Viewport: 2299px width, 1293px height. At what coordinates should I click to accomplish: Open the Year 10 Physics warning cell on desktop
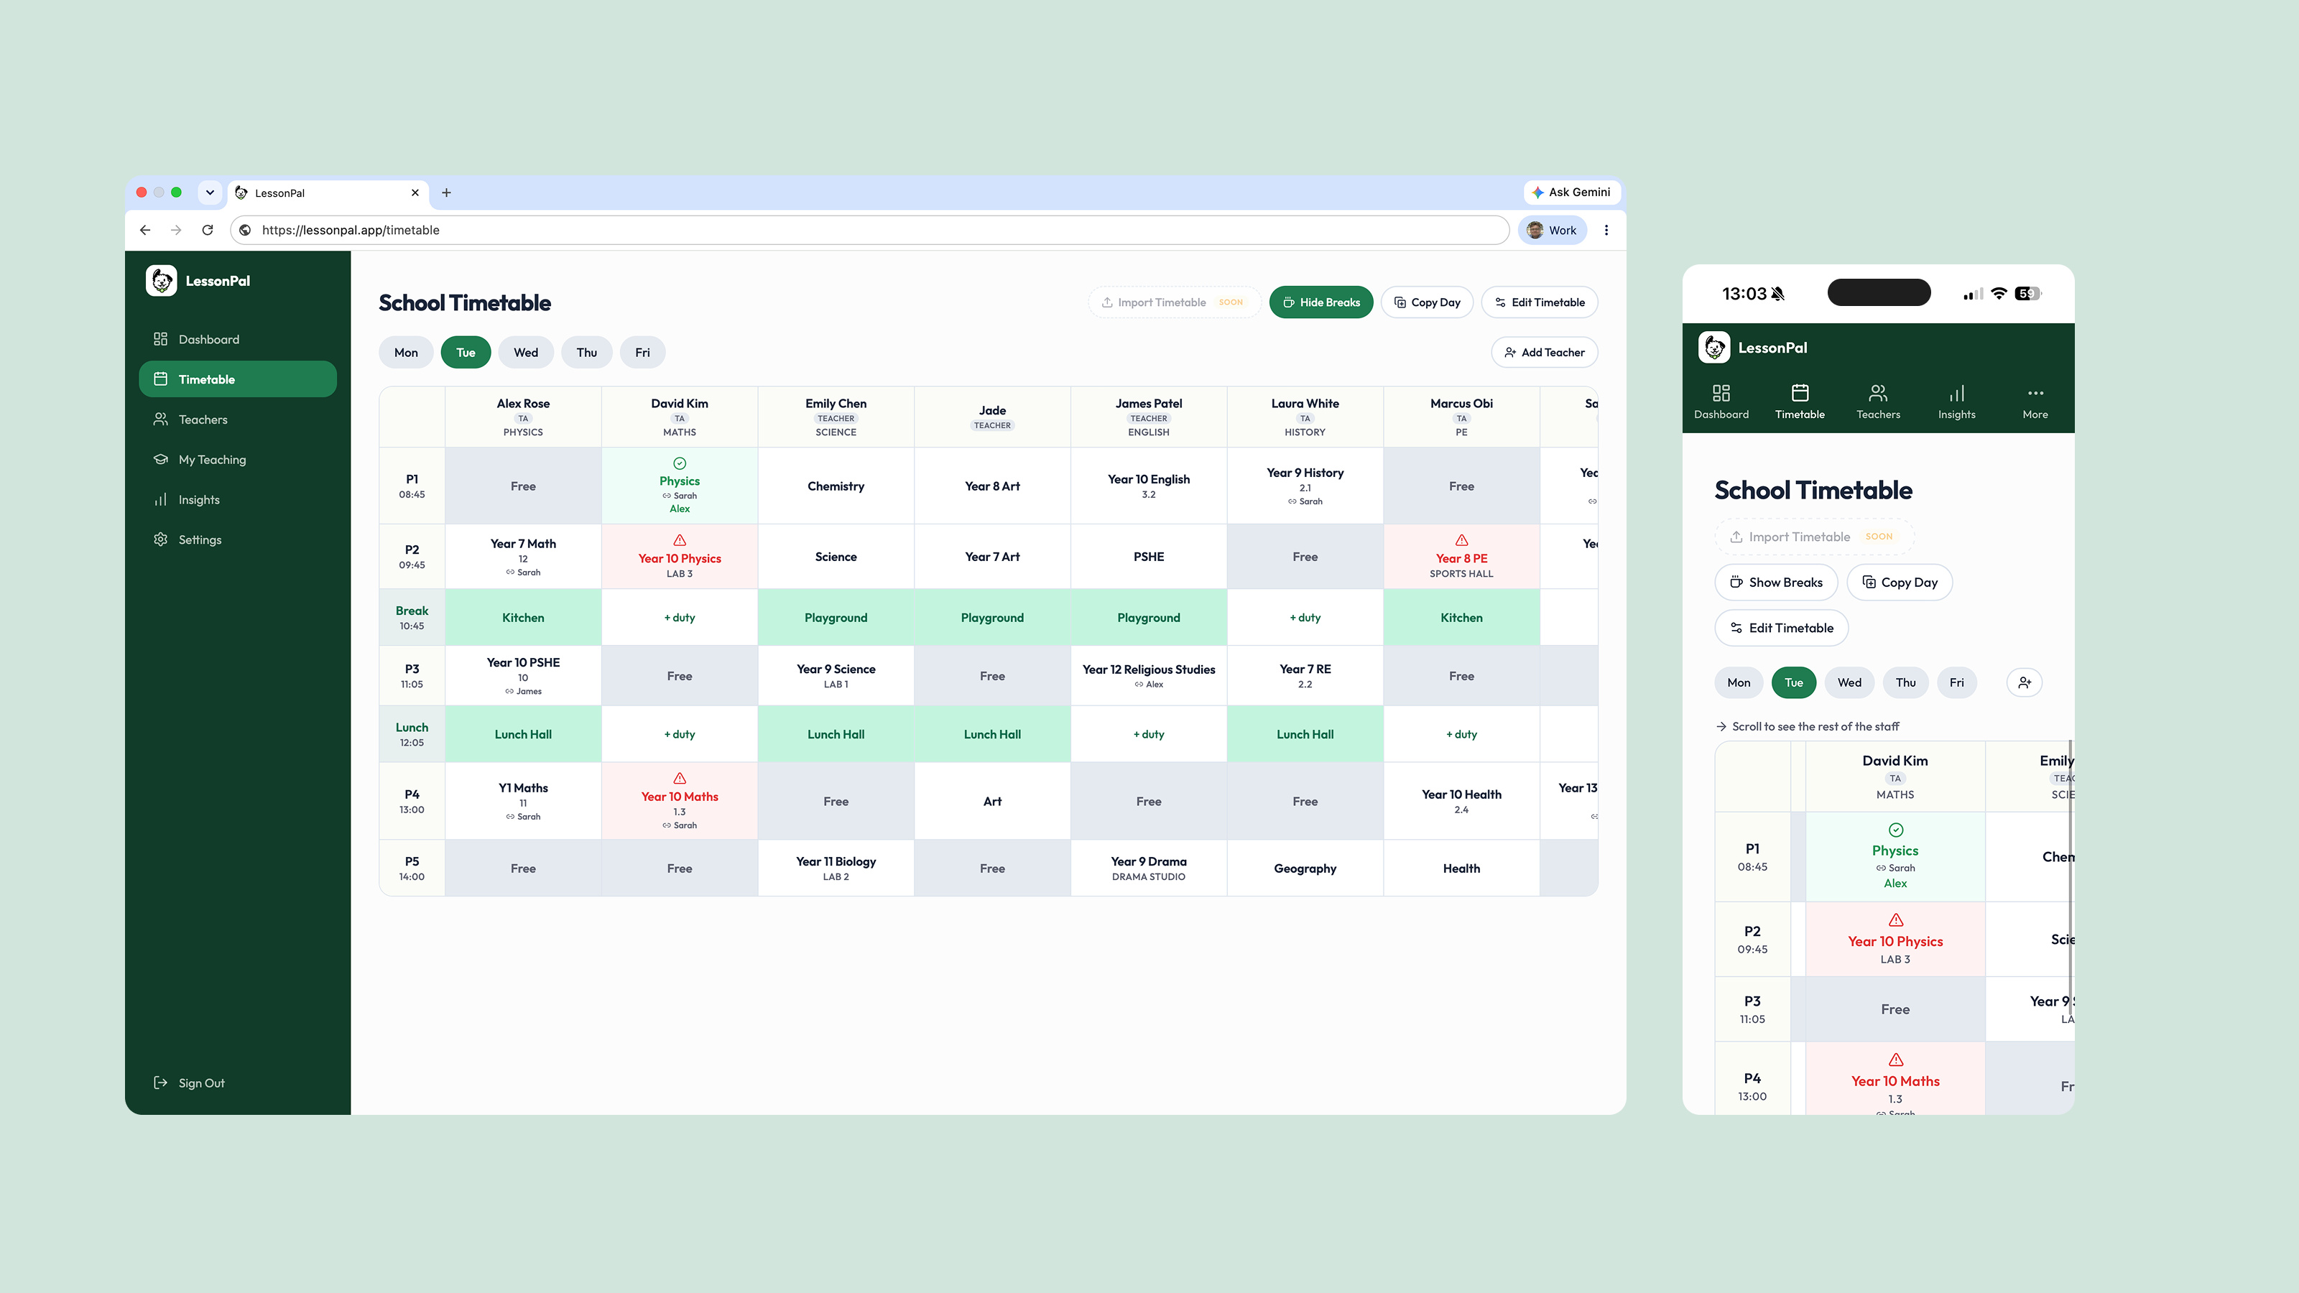[680, 556]
